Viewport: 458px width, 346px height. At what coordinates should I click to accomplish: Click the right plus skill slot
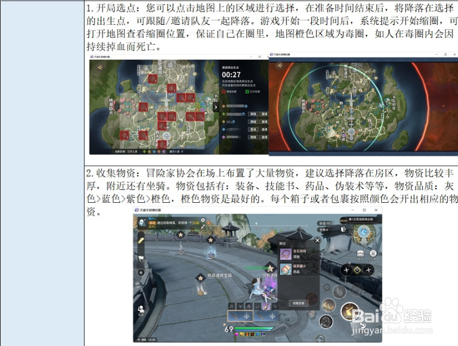(369, 270)
